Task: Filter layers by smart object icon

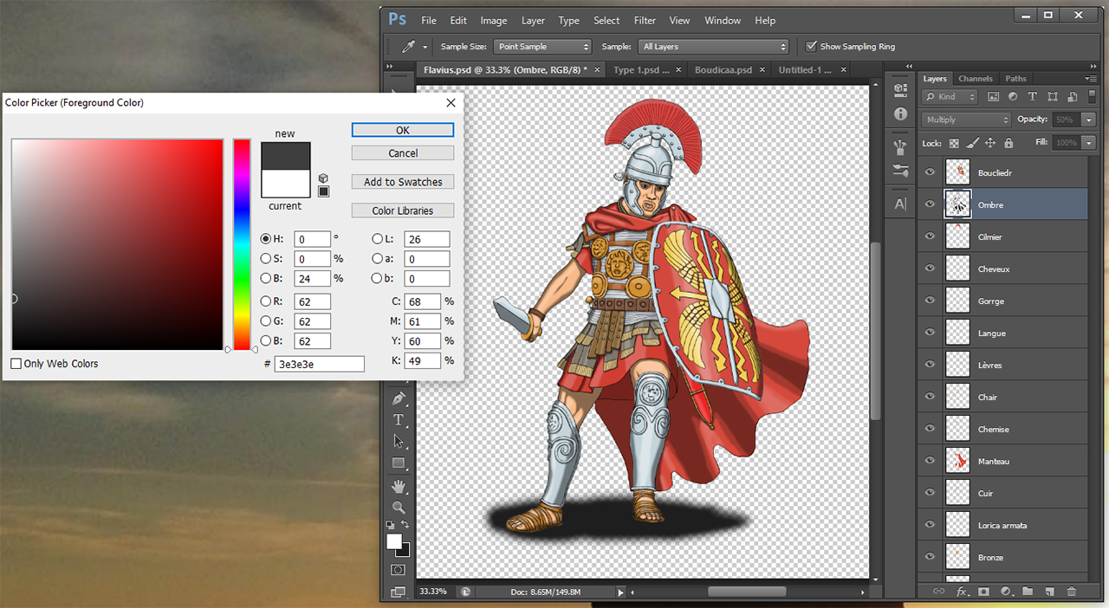Action: [1073, 97]
